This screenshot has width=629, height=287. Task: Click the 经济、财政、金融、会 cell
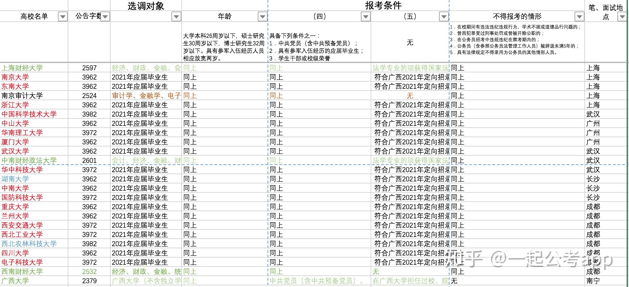coord(146,68)
